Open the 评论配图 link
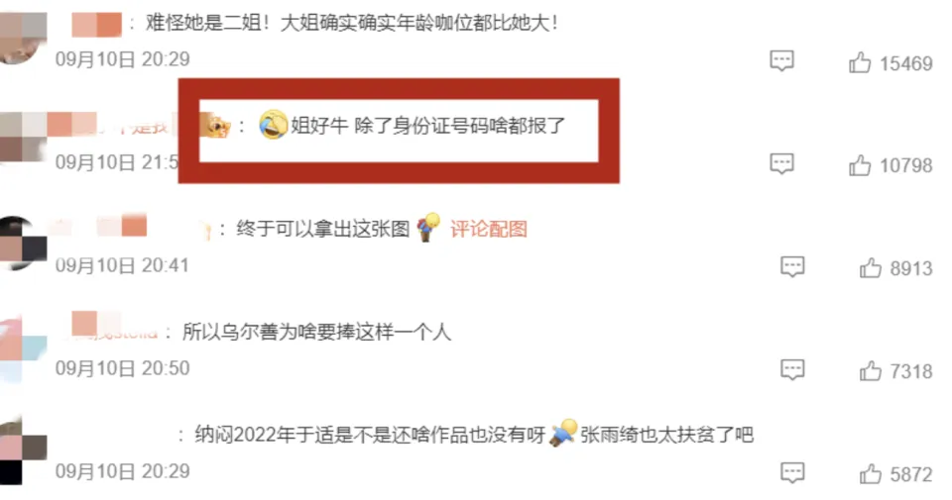The image size is (952, 500). (x=488, y=229)
